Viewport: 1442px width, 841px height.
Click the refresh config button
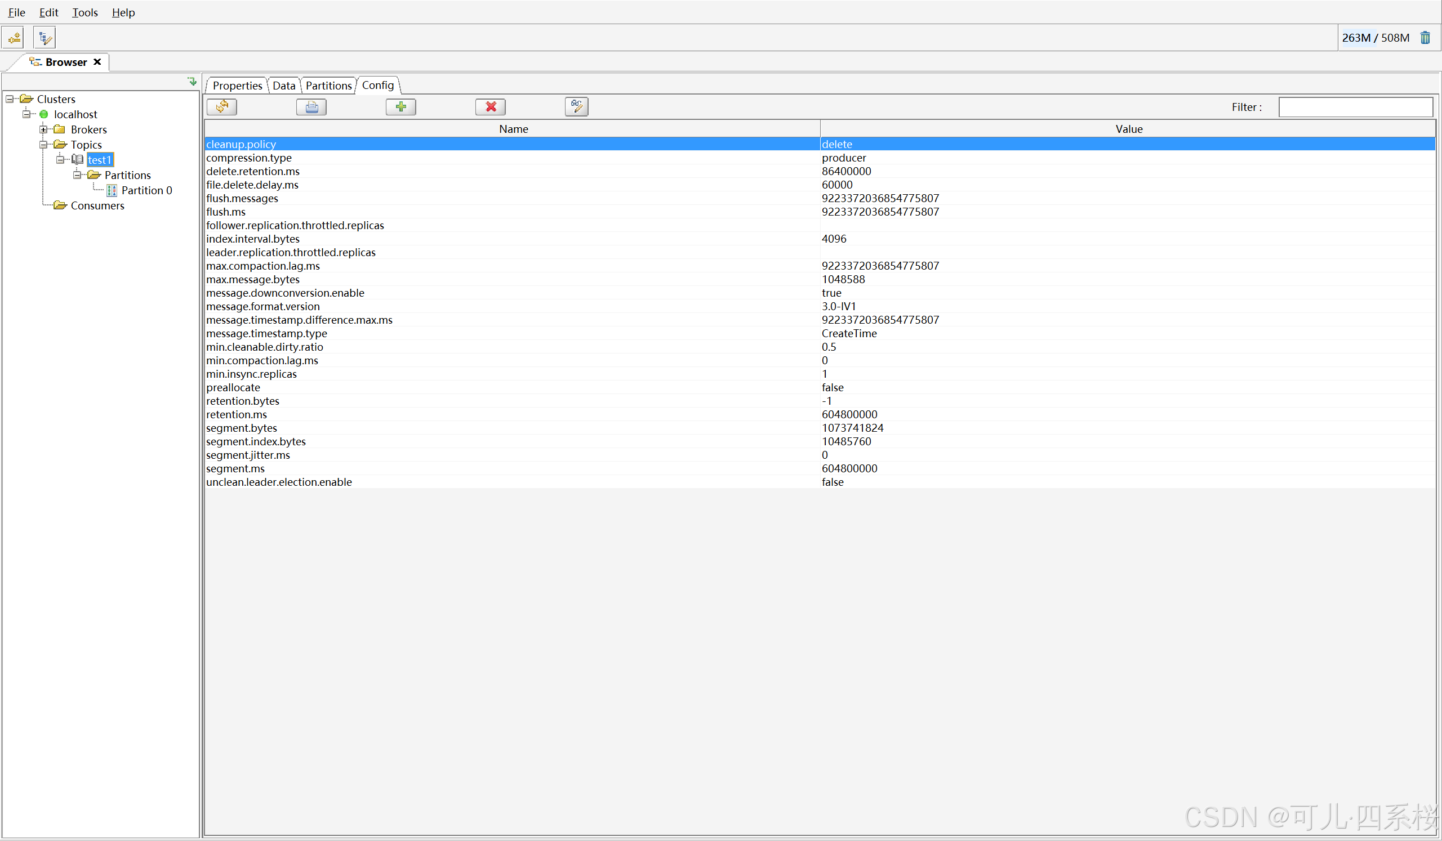point(222,107)
